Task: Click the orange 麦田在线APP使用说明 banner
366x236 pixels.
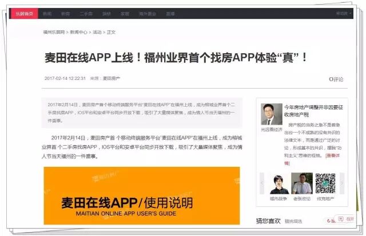Action: click(142, 195)
